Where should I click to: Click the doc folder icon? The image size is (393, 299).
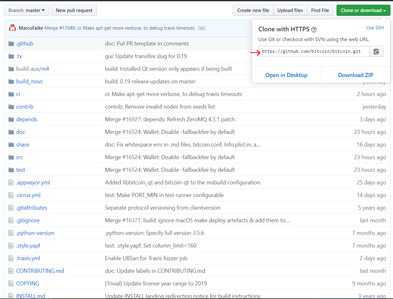[x=11, y=132]
